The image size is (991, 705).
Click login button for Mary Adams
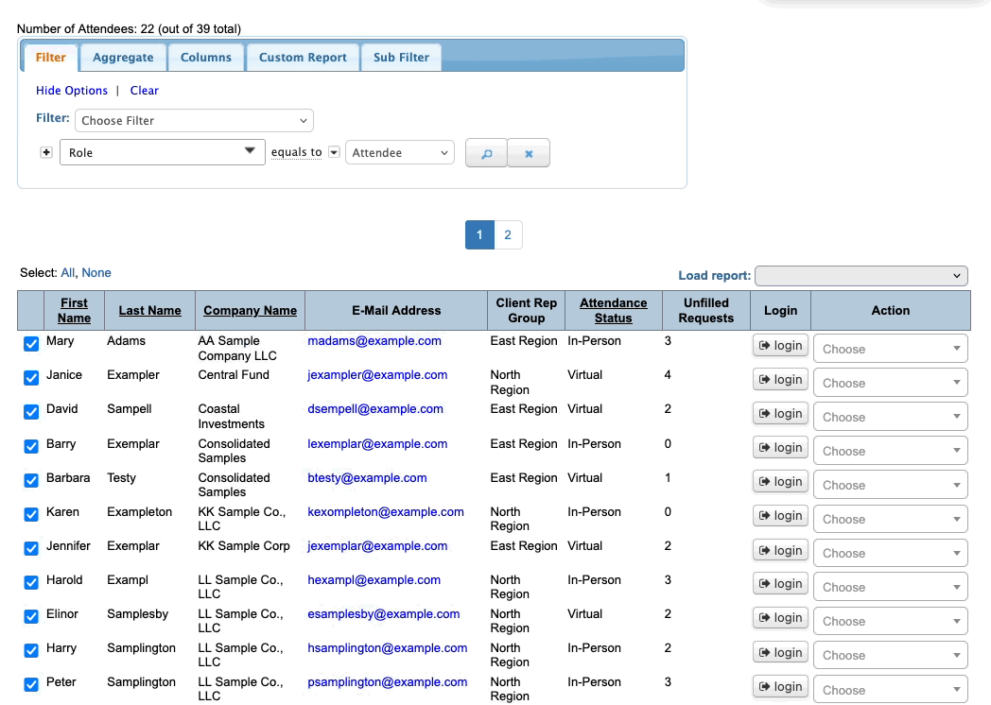[780, 346]
